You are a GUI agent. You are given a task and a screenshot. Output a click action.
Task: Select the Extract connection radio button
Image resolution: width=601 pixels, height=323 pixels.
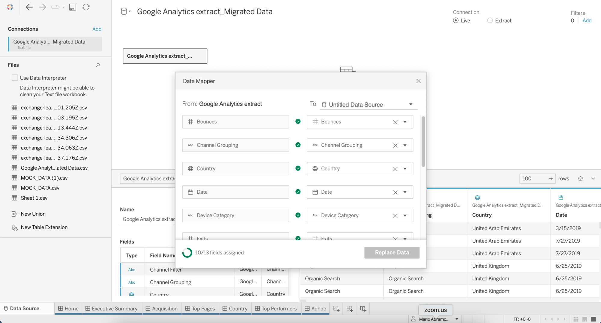490,20
